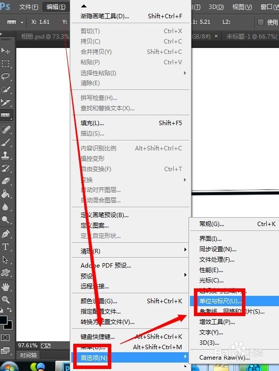Screen dimensions: 279x371
Task: Open 常规(G)... preferences
Action: point(234,224)
